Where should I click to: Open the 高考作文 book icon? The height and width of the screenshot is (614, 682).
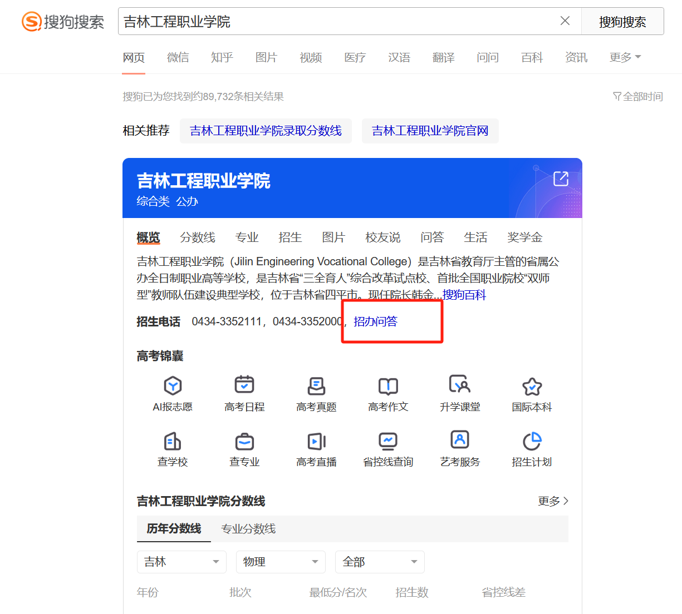click(388, 386)
